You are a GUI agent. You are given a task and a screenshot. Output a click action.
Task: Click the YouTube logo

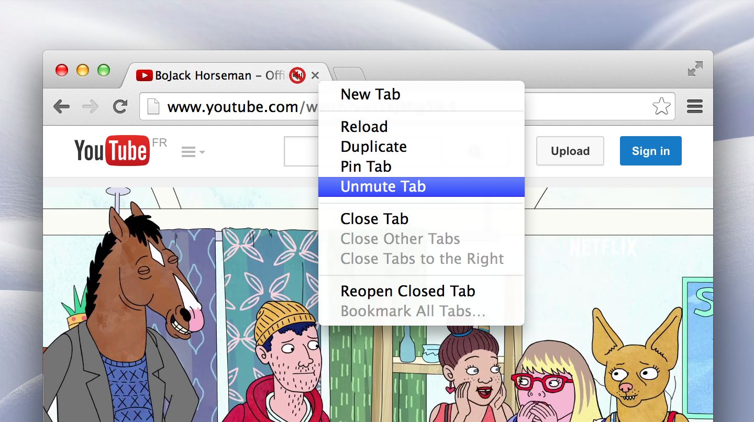112,151
